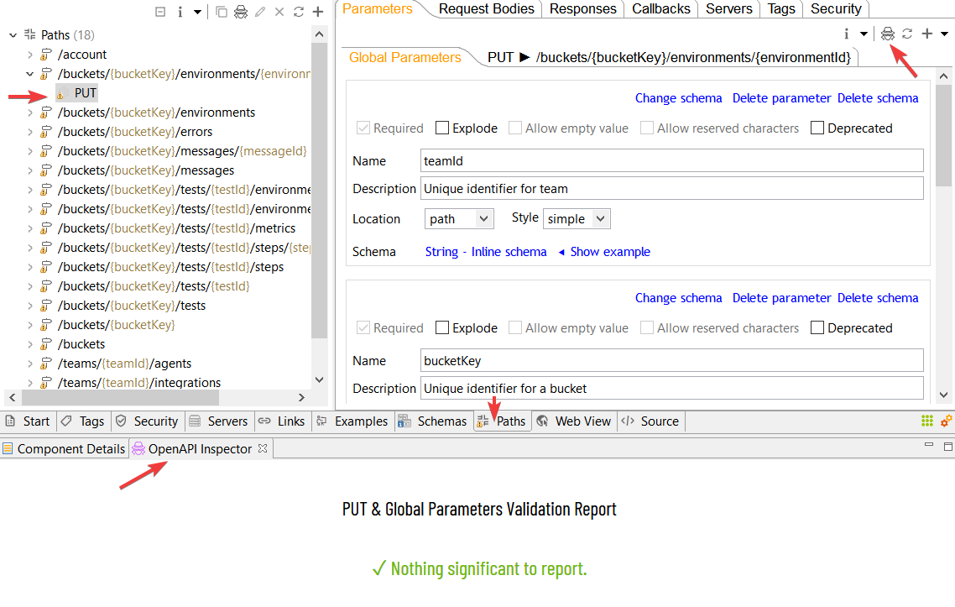Image resolution: width=955 pixels, height=607 pixels.
Task: Click the String - Inline schema link
Action: click(x=486, y=252)
